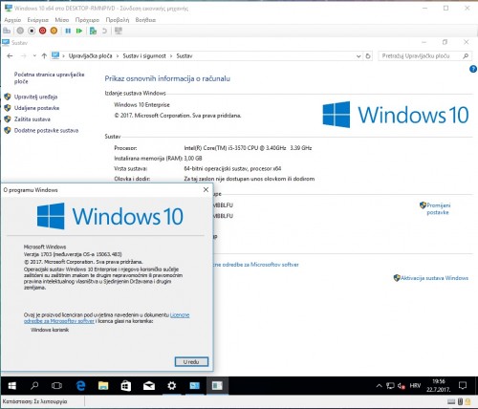Open Microsoft Store from the taskbar
The width and height of the screenshot is (478, 409).
click(x=126, y=386)
